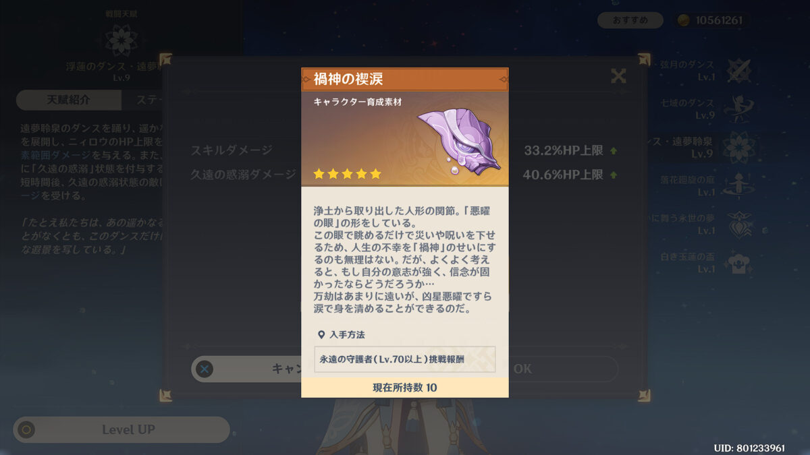Switch to the ステータス tab
Image resolution: width=810 pixels, height=455 pixels.
point(144,100)
